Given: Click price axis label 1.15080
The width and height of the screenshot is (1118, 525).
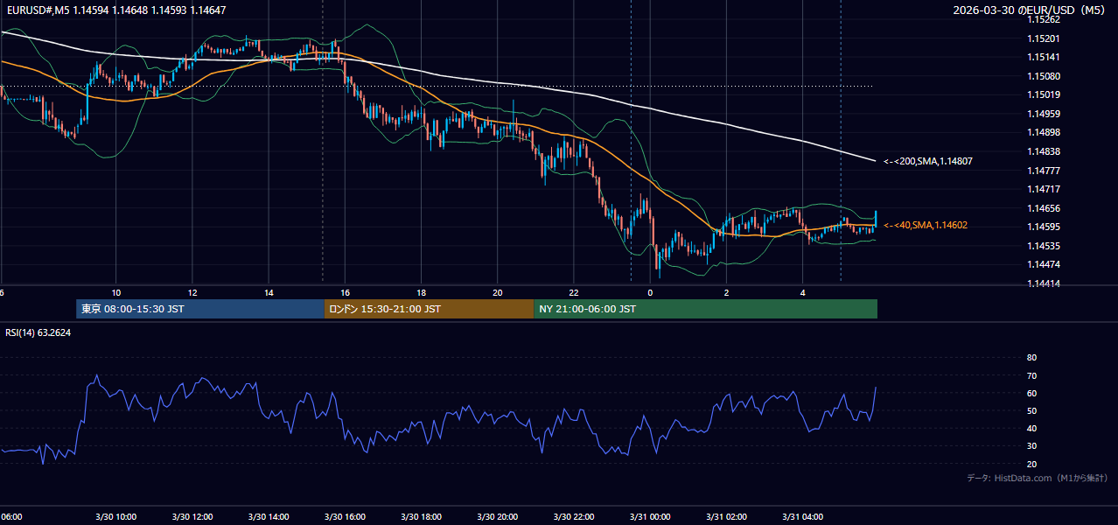Looking at the screenshot, I should coord(1044,76).
